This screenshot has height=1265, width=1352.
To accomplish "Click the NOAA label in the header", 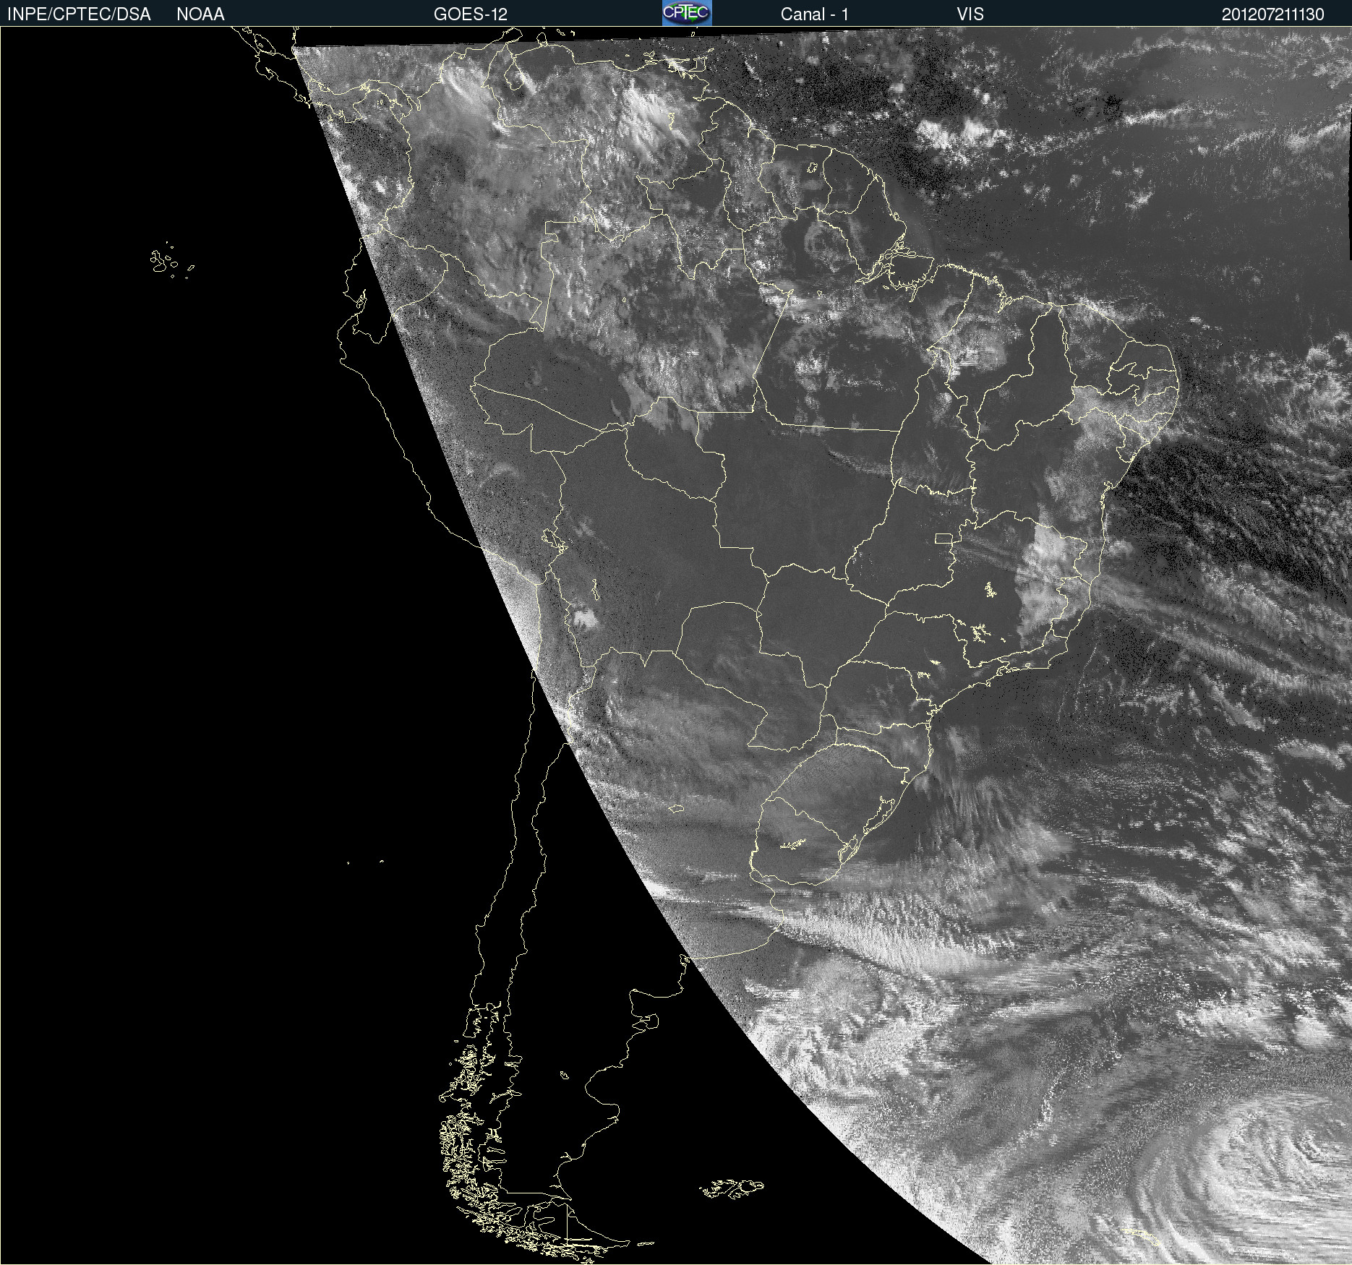I will click(200, 14).
